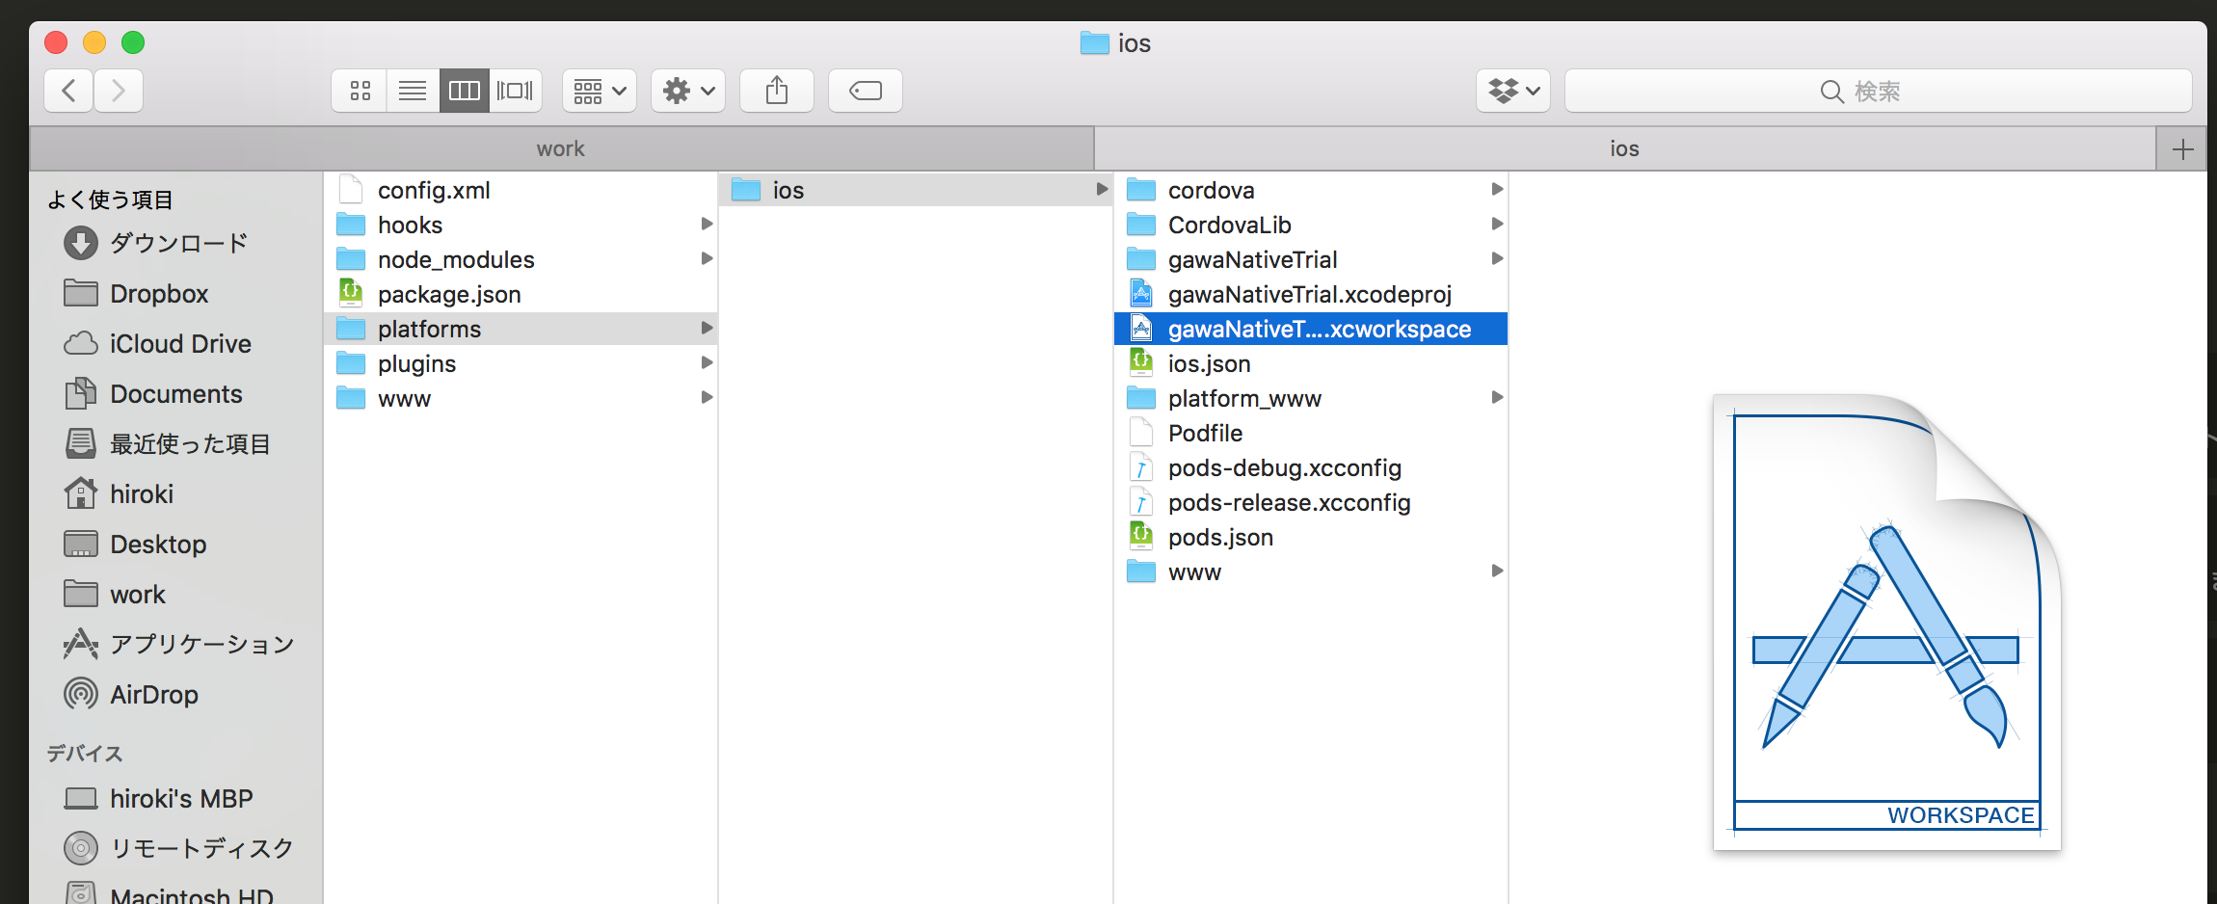Go back with the left chevron
The width and height of the screenshot is (2217, 904).
68,91
